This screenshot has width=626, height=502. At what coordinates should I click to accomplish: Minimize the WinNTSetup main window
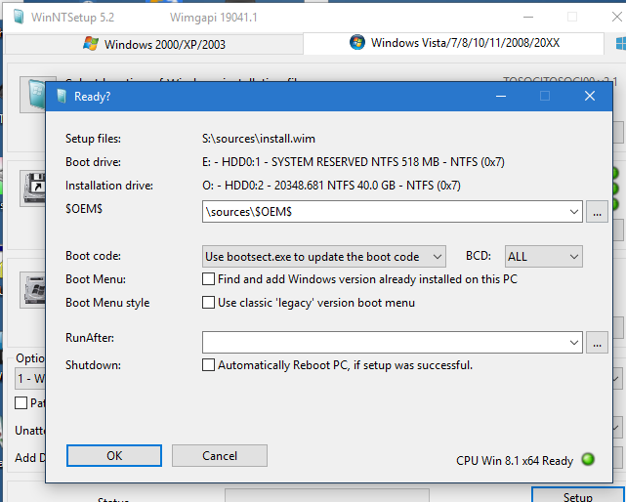point(528,18)
